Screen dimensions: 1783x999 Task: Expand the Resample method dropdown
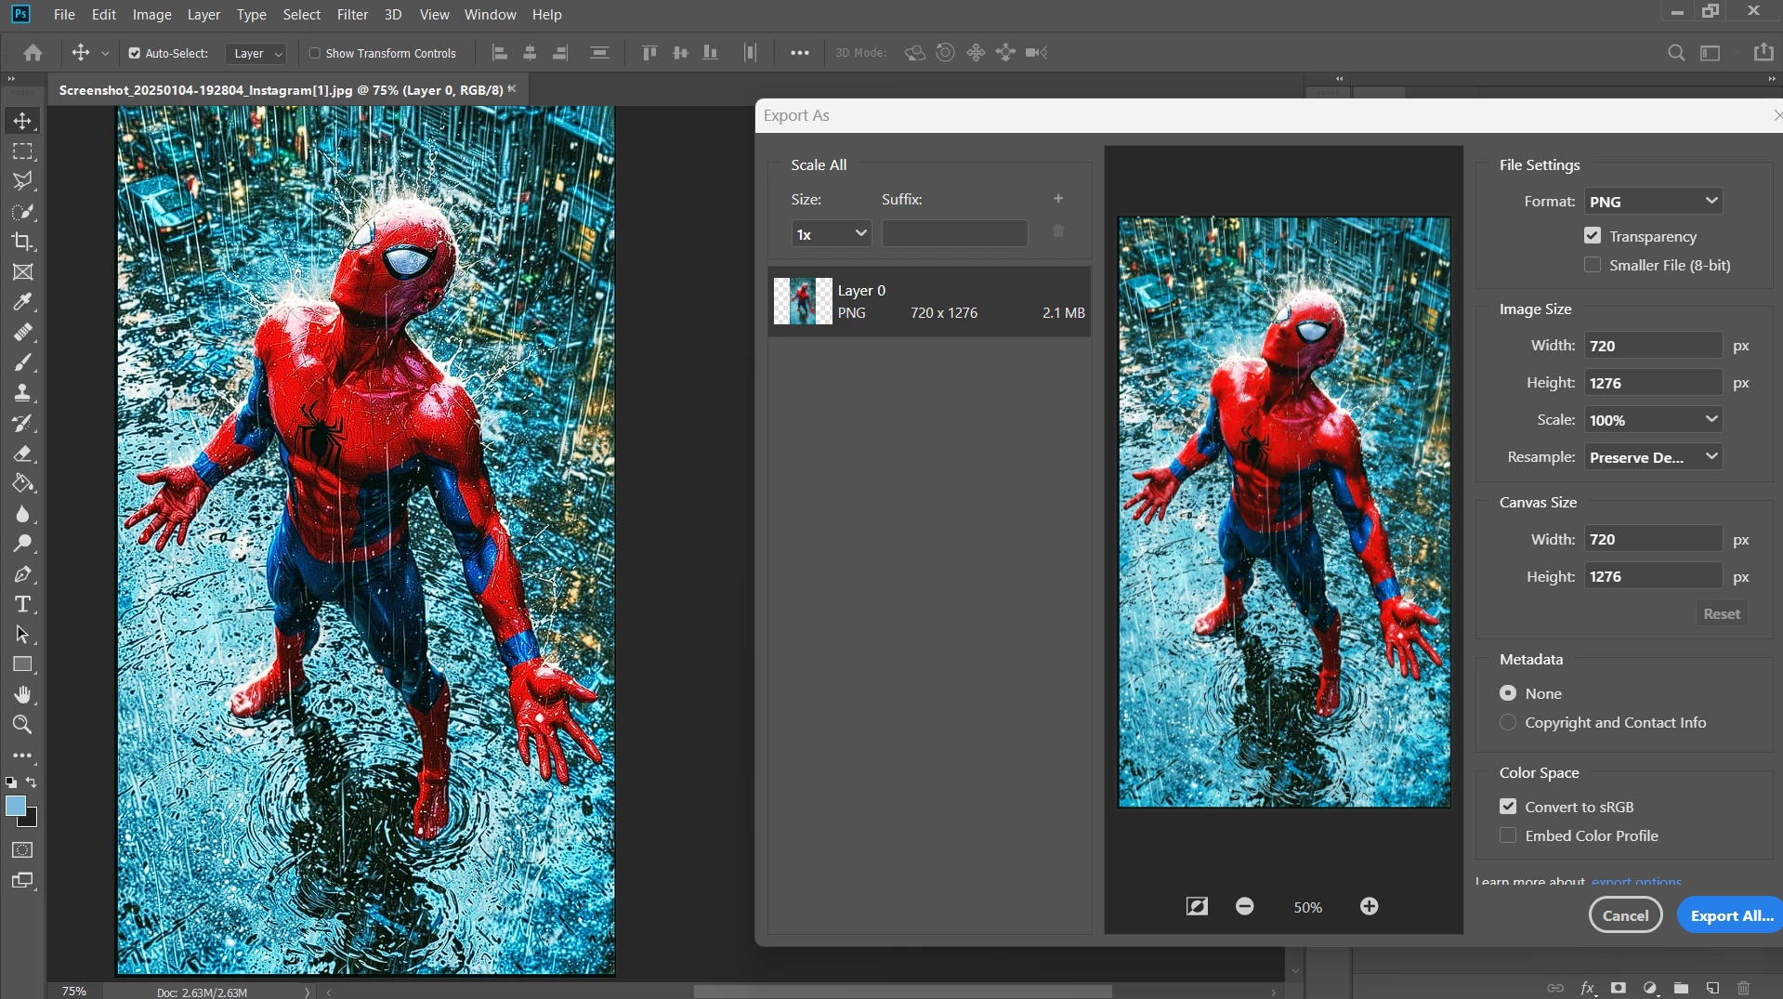coord(1653,457)
